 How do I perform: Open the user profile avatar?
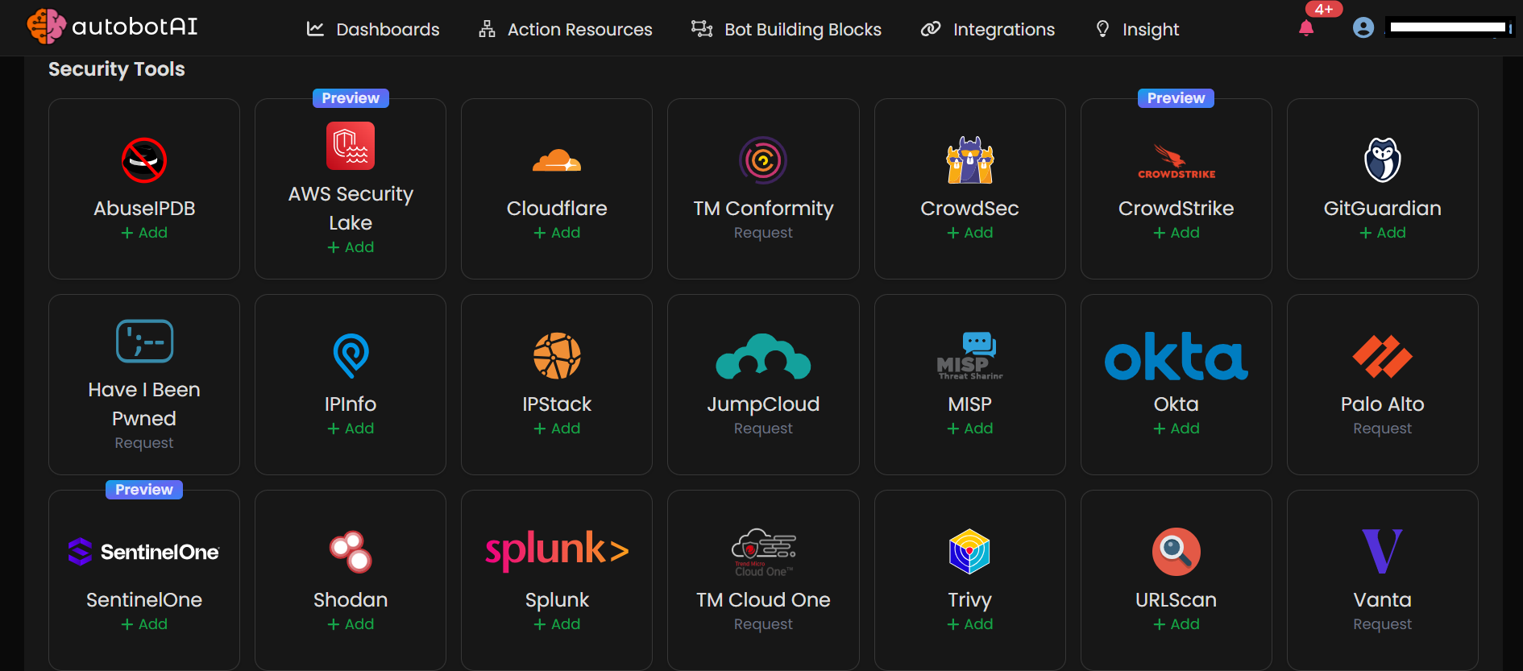1363,27
